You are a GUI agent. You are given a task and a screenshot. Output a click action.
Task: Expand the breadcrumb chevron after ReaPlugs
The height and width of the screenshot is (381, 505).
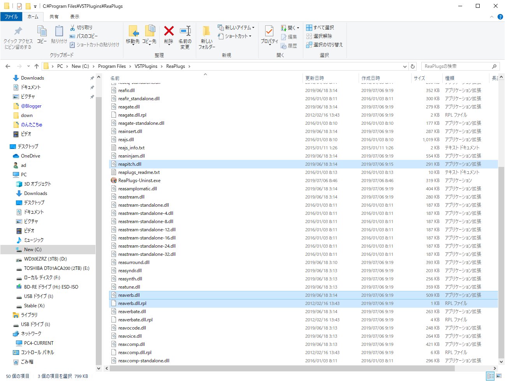189,66
